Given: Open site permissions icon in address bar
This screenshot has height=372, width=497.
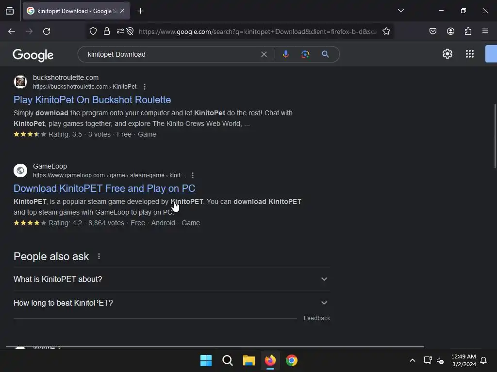Looking at the screenshot, I should (x=120, y=31).
